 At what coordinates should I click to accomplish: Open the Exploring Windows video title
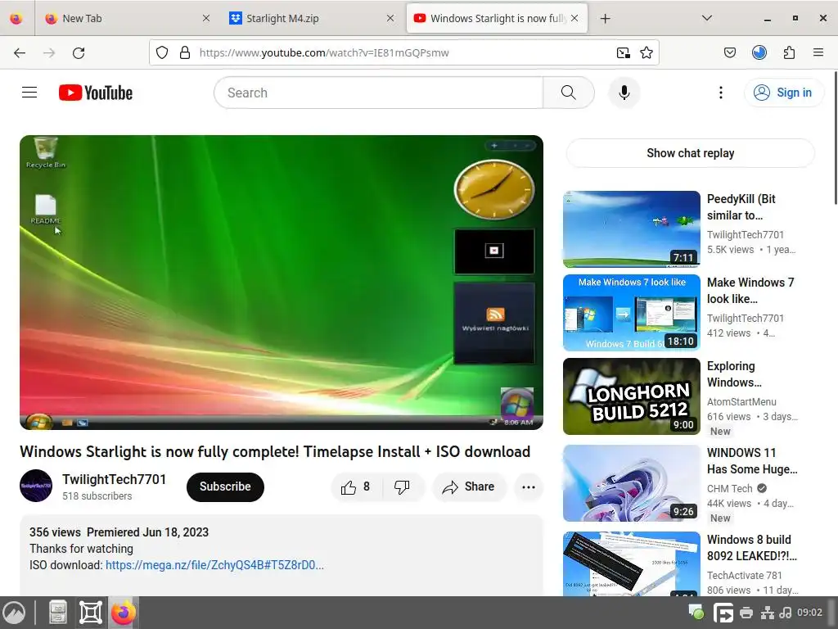(734, 373)
